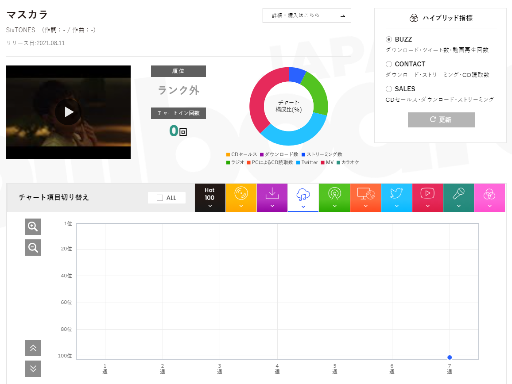
Task: Select the MV video play icon tab
Action: (427, 198)
